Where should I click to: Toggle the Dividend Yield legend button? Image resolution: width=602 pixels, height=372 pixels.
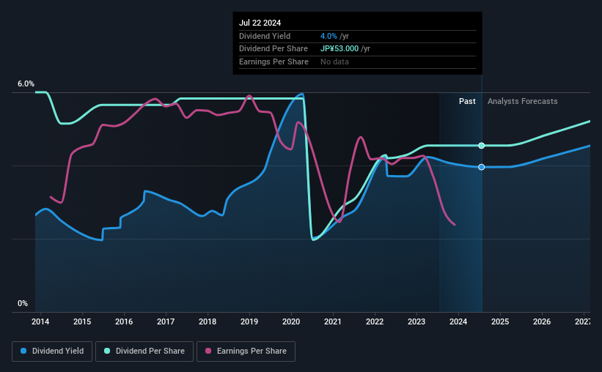(52, 351)
